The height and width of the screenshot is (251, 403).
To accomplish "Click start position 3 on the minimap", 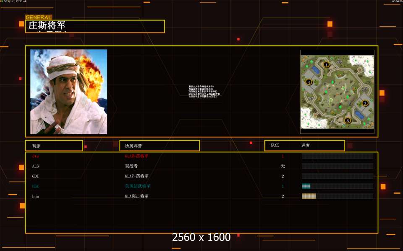I will coord(365,103).
